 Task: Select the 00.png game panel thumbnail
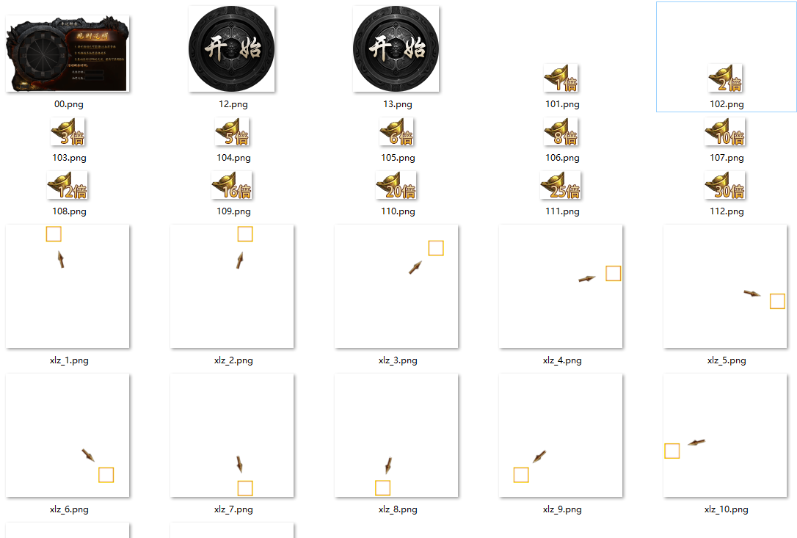tap(68, 54)
